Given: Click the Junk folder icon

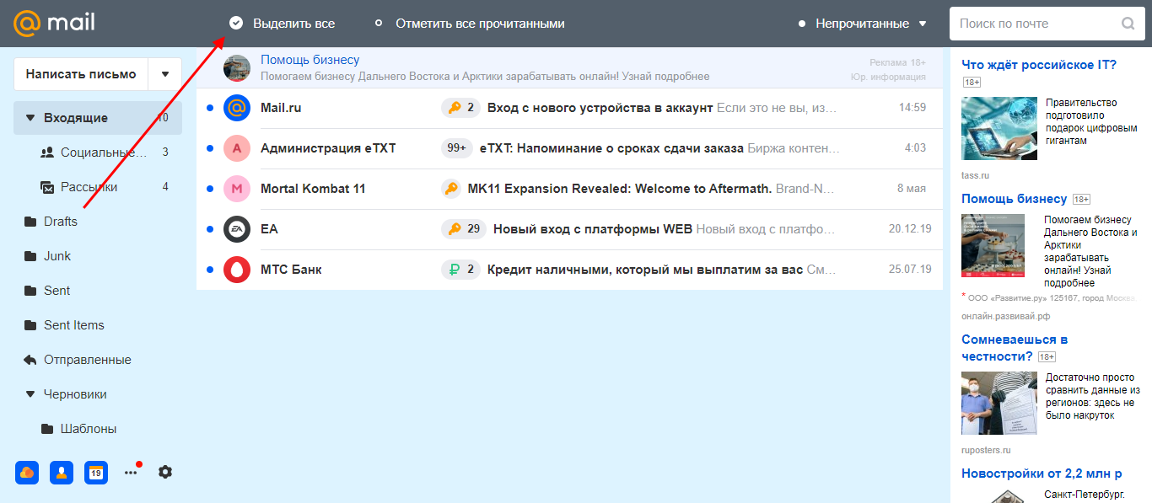Looking at the screenshot, I should pyautogui.click(x=30, y=256).
